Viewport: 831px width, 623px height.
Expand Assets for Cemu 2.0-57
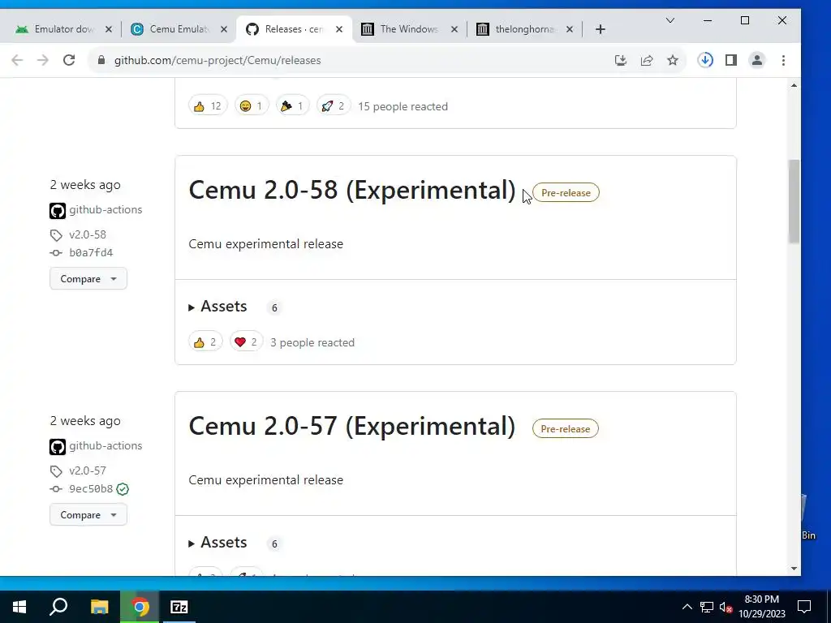pyautogui.click(x=217, y=543)
